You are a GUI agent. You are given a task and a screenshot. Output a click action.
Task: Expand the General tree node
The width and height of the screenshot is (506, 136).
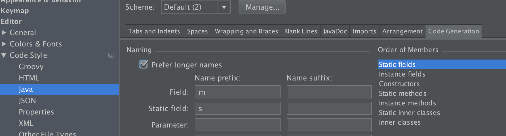(x=4, y=33)
